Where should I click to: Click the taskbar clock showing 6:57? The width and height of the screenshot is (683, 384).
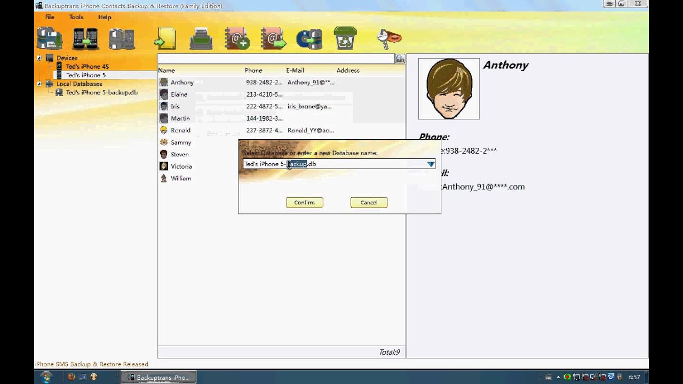point(634,377)
